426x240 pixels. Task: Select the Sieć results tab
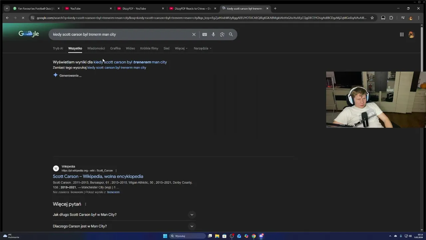(x=166, y=48)
